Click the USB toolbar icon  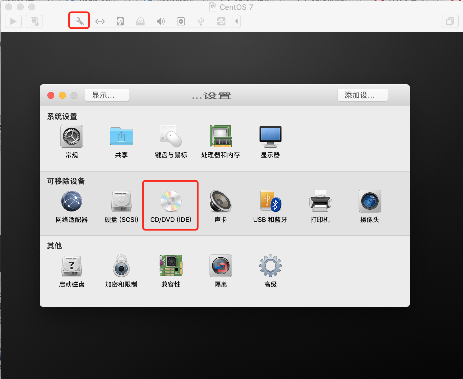(201, 21)
